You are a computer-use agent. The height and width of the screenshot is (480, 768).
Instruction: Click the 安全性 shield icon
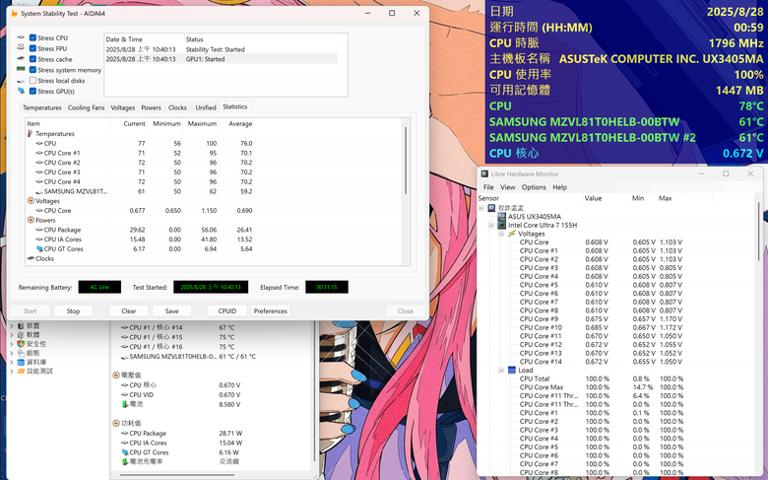[21, 344]
